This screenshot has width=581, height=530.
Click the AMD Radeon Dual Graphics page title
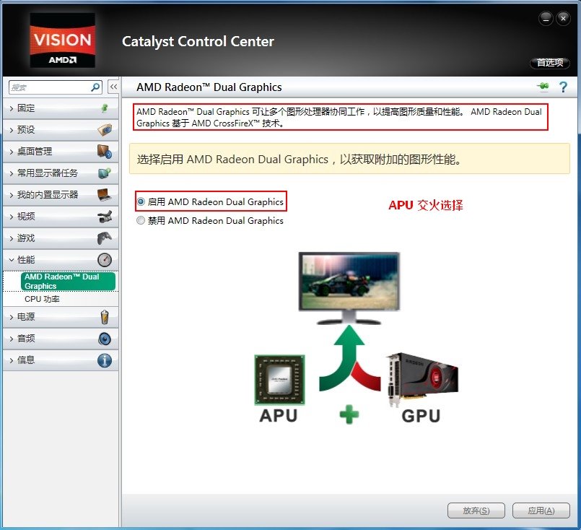coord(209,87)
